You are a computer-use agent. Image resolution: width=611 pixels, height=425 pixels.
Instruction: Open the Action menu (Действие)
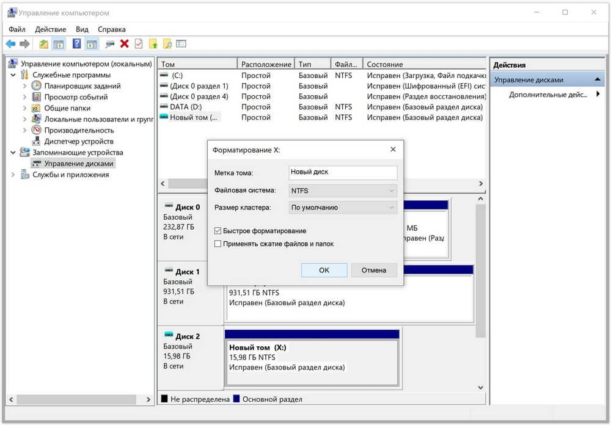(x=51, y=29)
